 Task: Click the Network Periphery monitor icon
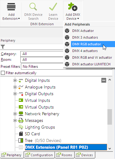point(21,114)
